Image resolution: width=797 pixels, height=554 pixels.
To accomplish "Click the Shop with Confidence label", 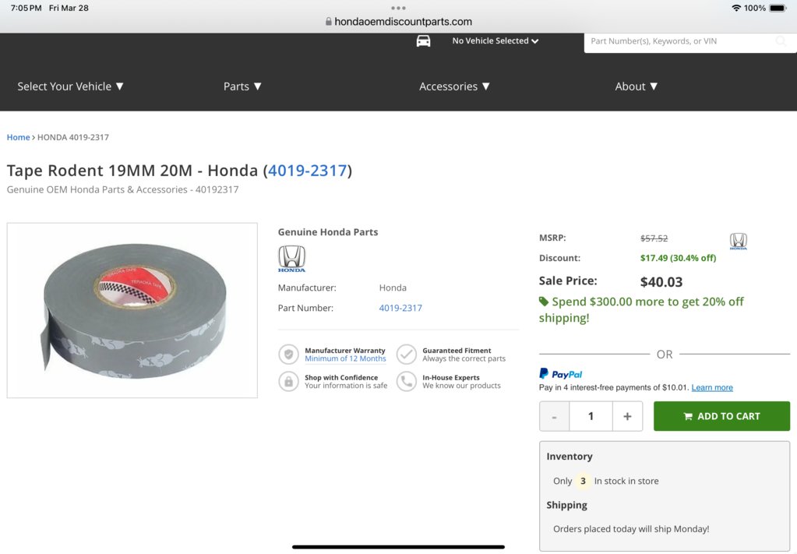I will tap(341, 378).
